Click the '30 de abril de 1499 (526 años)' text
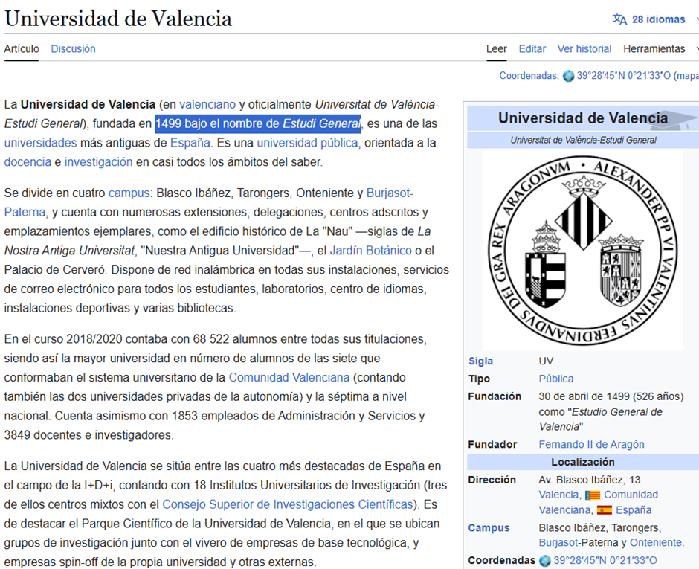Viewport: 699px width, 569px height. point(611,397)
